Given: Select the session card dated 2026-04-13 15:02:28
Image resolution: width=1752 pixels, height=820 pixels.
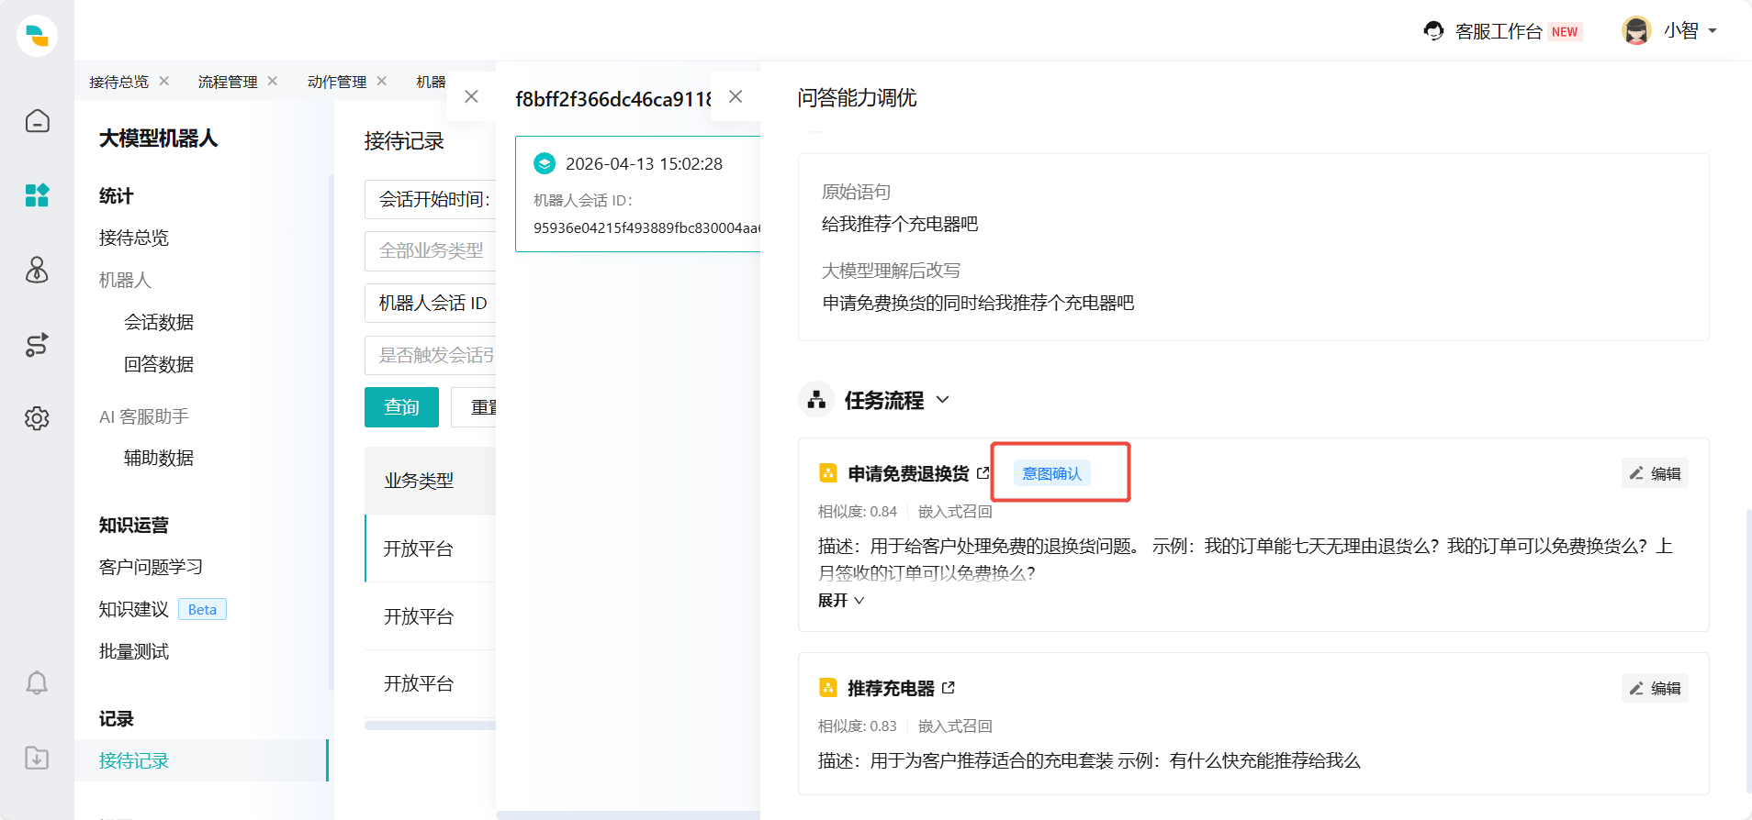Looking at the screenshot, I should (x=638, y=194).
